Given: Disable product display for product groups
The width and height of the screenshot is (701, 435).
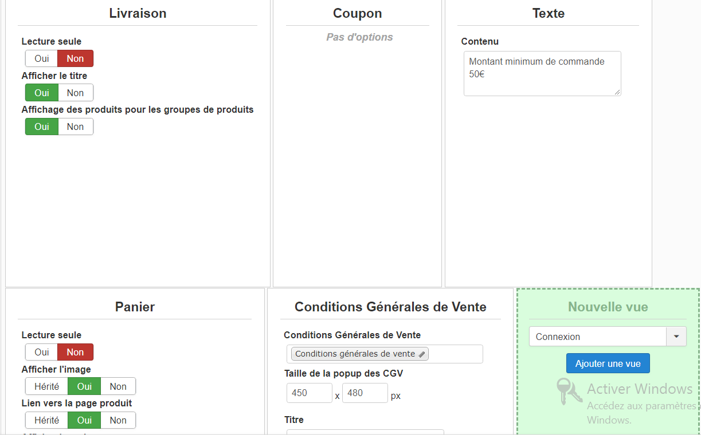Looking at the screenshot, I should click(x=75, y=126).
